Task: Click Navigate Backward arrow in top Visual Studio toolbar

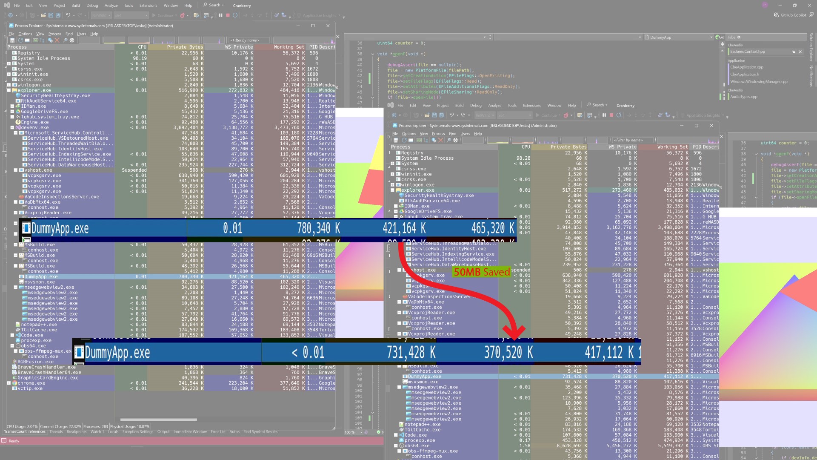Action: tap(10, 15)
